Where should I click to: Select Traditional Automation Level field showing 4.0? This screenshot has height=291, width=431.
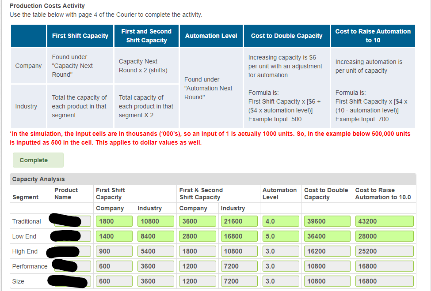(x=280, y=221)
